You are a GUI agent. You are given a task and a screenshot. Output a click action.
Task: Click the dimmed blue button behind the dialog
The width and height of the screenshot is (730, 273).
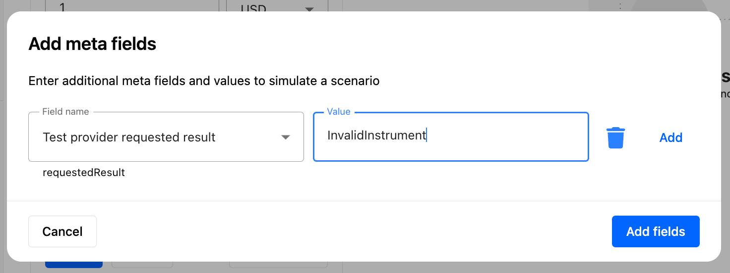click(x=74, y=265)
